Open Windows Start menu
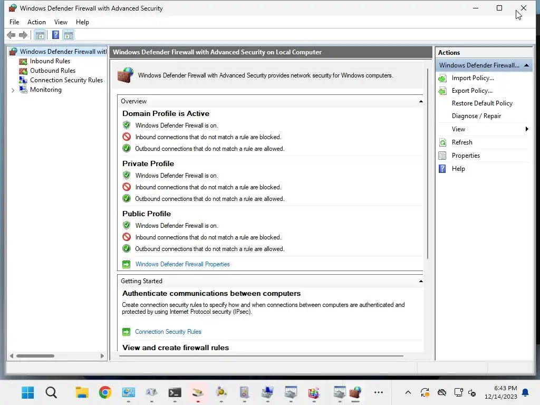The image size is (540, 405). click(x=27, y=392)
